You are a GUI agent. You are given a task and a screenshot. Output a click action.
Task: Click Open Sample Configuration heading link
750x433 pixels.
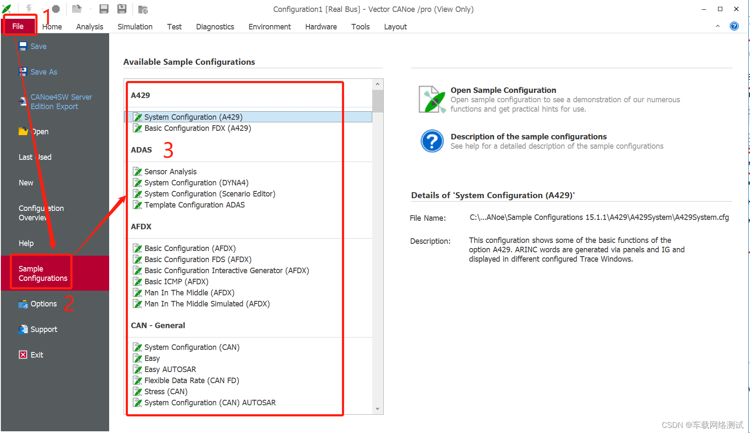(503, 90)
